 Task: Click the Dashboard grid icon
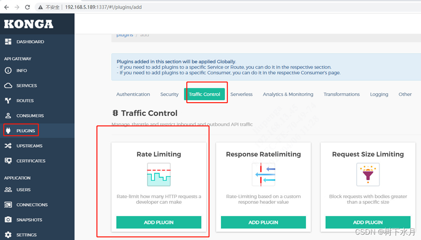point(8,41)
